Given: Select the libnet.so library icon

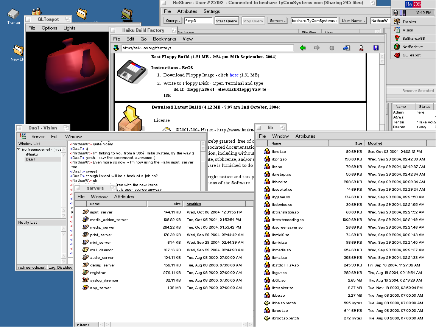Looking at the screenshot, I should click(267, 151).
